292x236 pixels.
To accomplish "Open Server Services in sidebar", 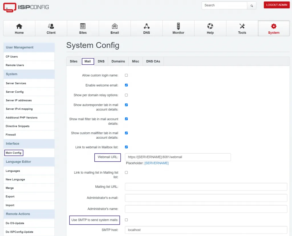I will tap(29, 83).
